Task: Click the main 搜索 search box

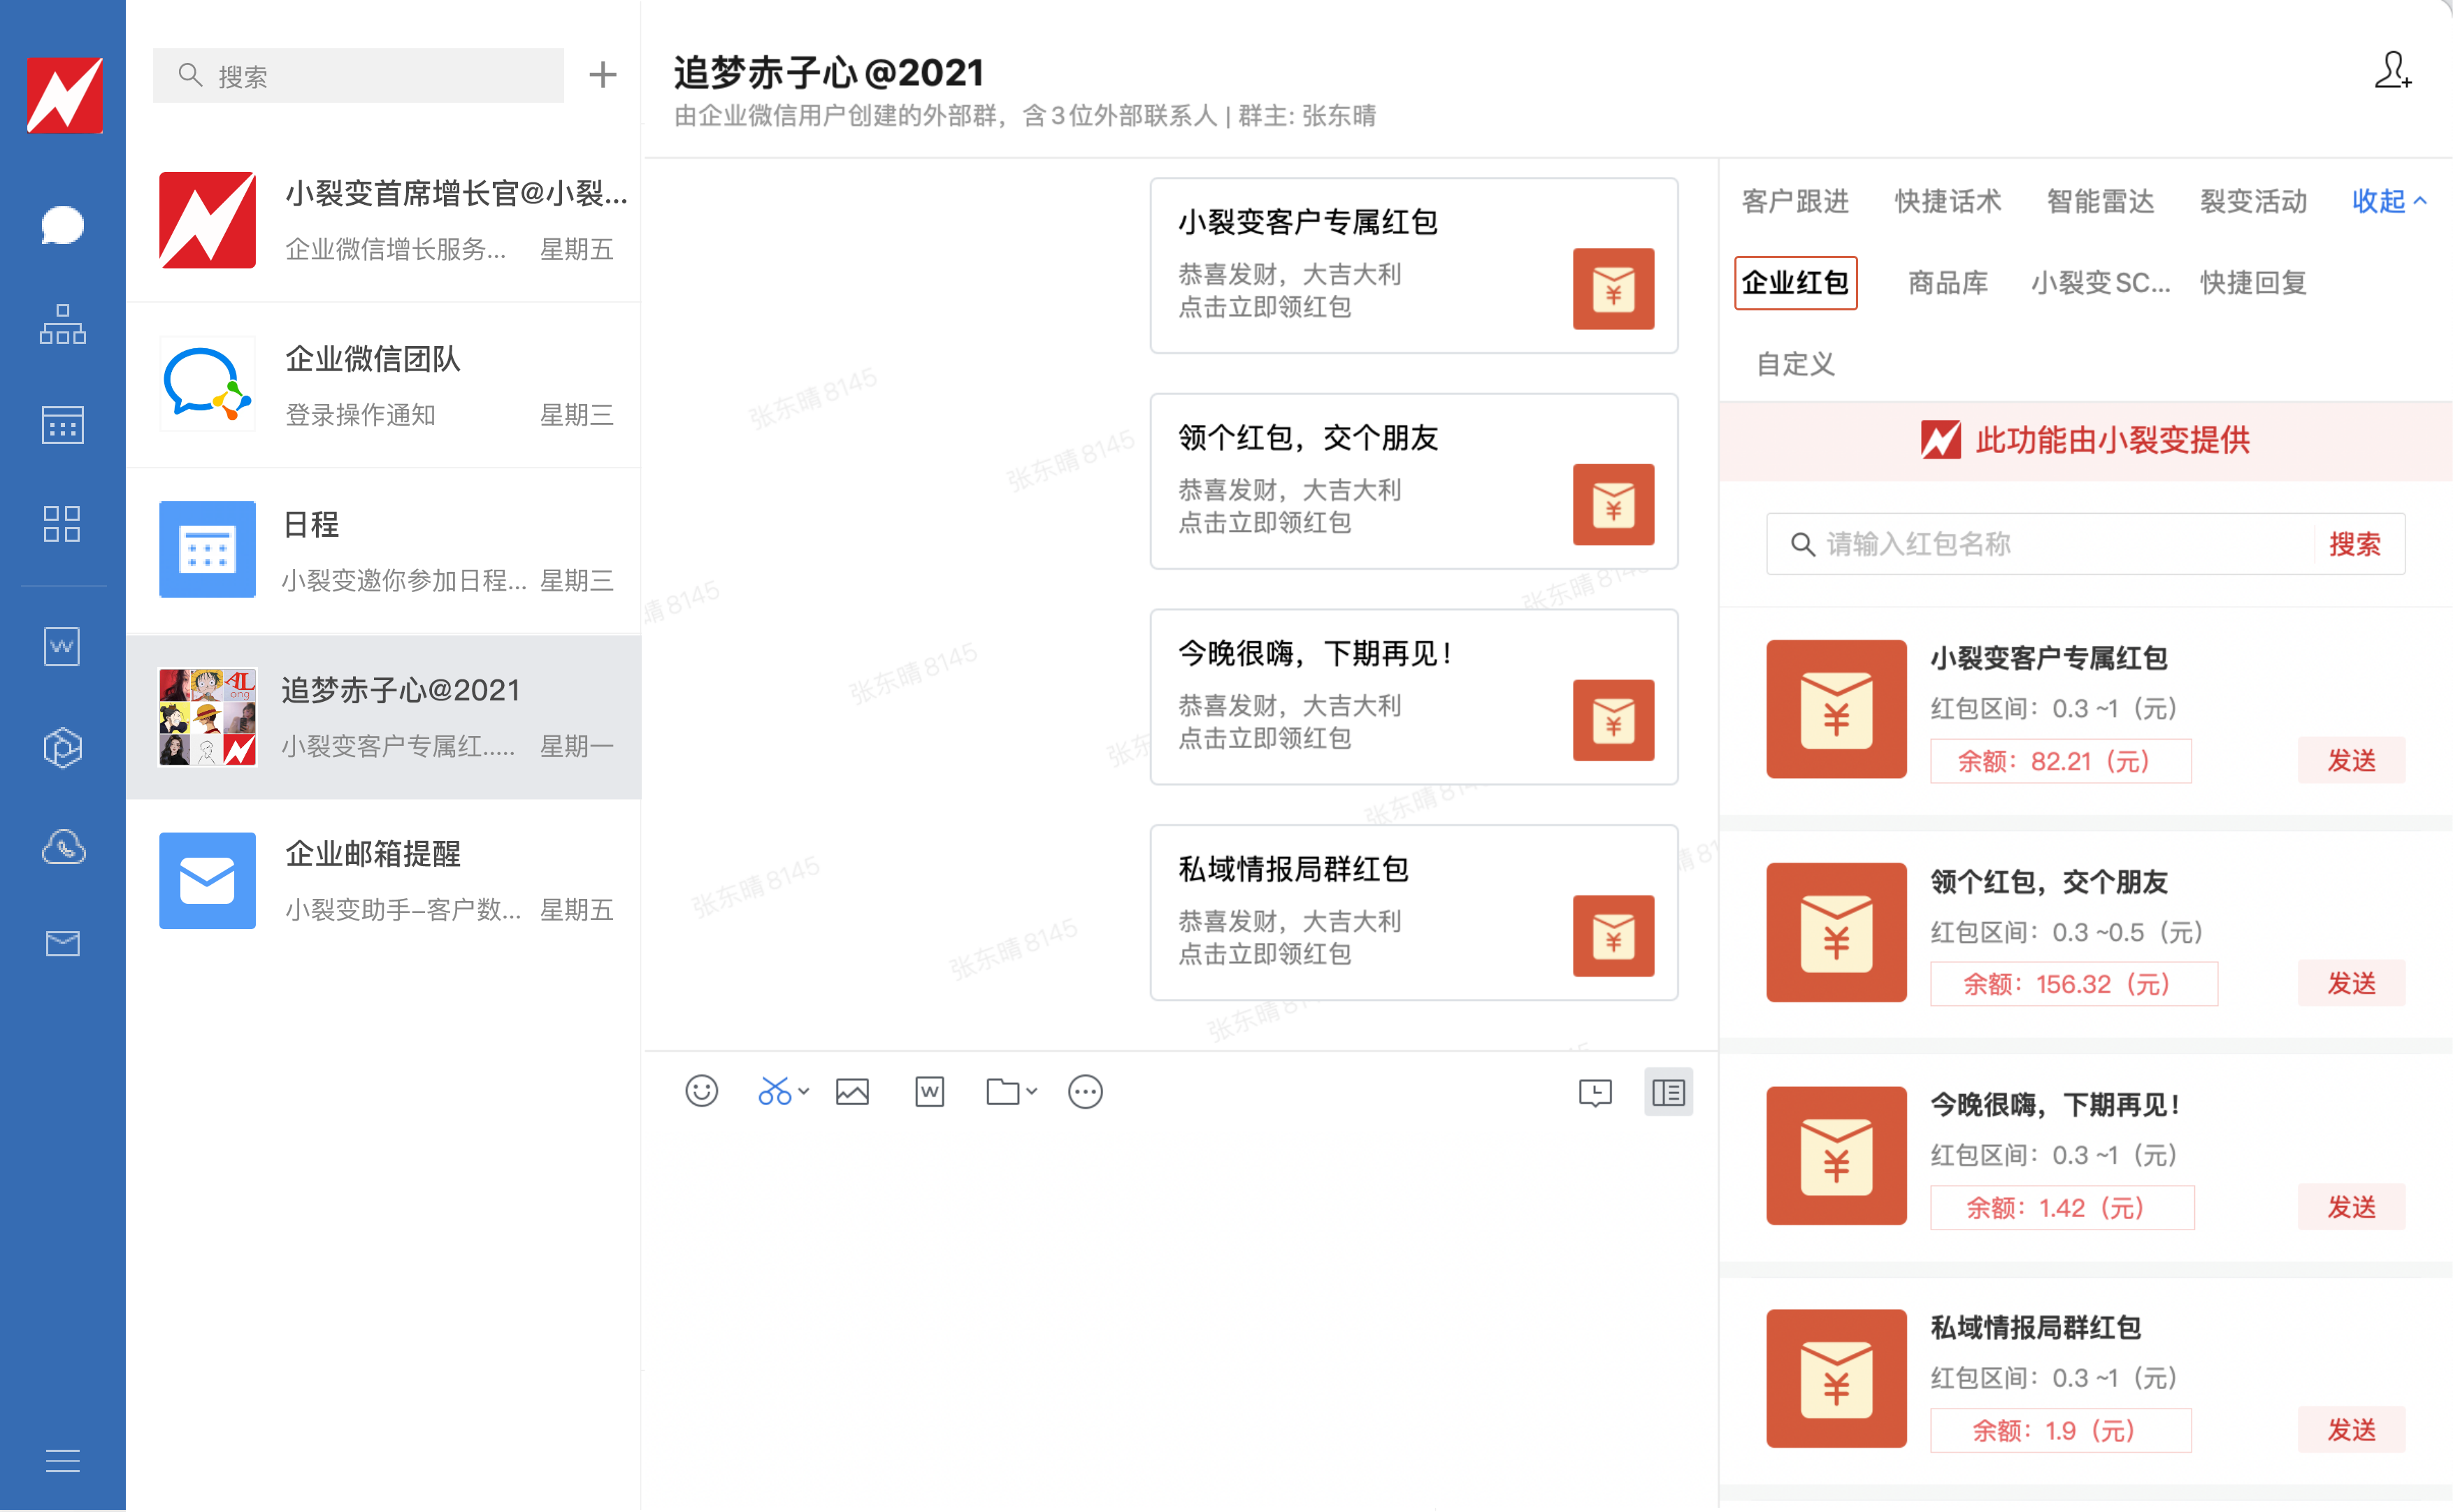Action: (358, 75)
